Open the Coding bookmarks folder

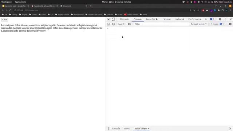coord(13,15)
